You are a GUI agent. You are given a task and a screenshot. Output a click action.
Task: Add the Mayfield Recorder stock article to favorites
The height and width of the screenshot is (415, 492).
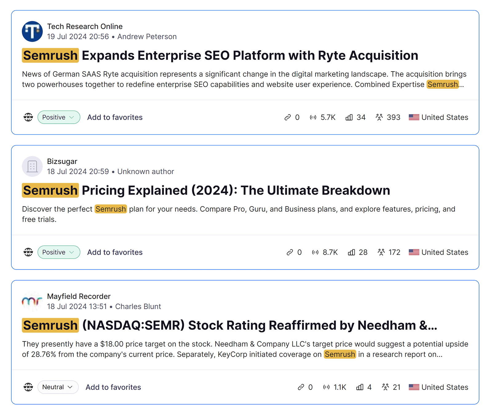[x=113, y=387]
